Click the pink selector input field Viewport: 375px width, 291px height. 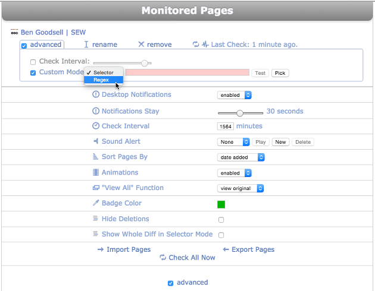(x=187, y=72)
